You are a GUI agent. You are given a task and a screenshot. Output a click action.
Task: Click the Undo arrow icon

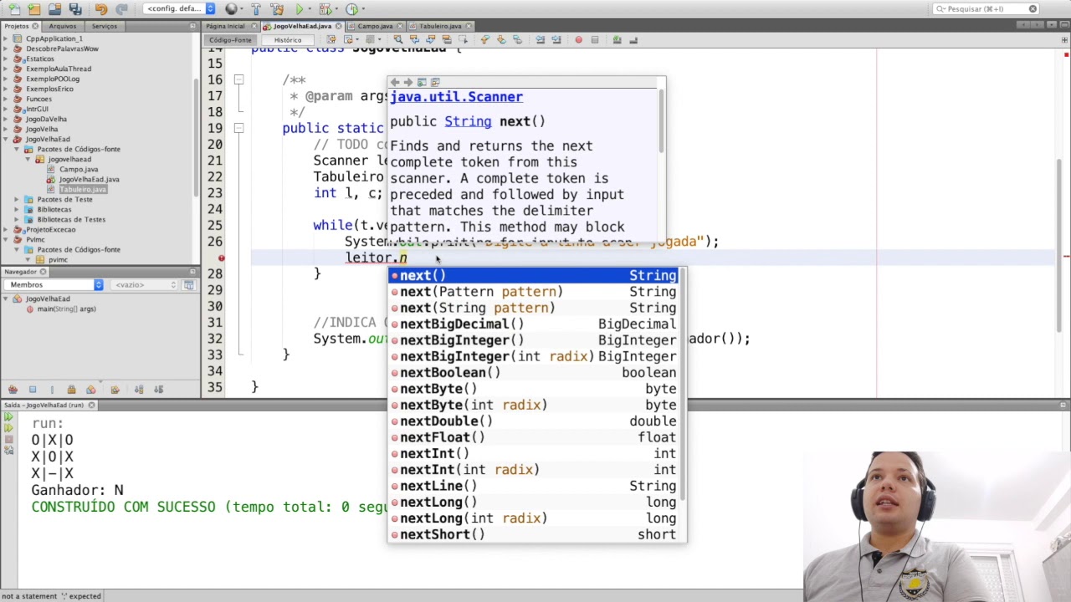click(x=101, y=9)
